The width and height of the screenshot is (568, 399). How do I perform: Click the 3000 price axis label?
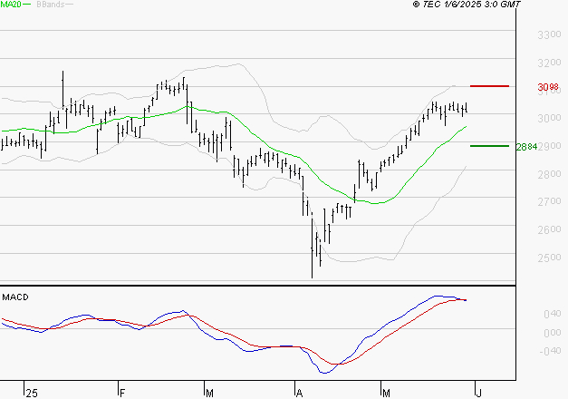549,118
